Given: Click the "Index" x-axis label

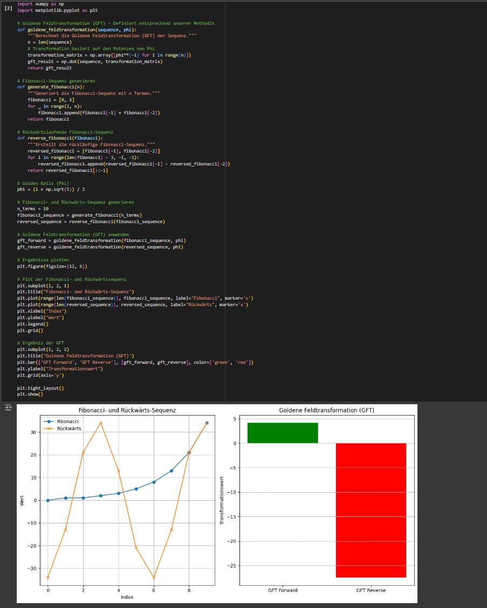Looking at the screenshot, I should pyautogui.click(x=127, y=597).
